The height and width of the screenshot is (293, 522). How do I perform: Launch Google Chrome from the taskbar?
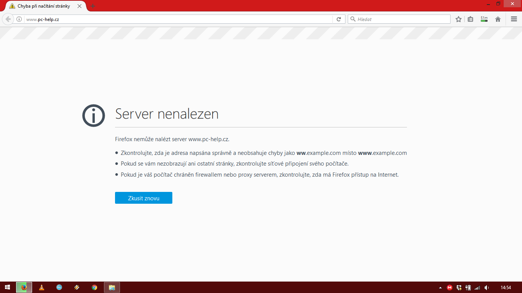click(x=94, y=287)
